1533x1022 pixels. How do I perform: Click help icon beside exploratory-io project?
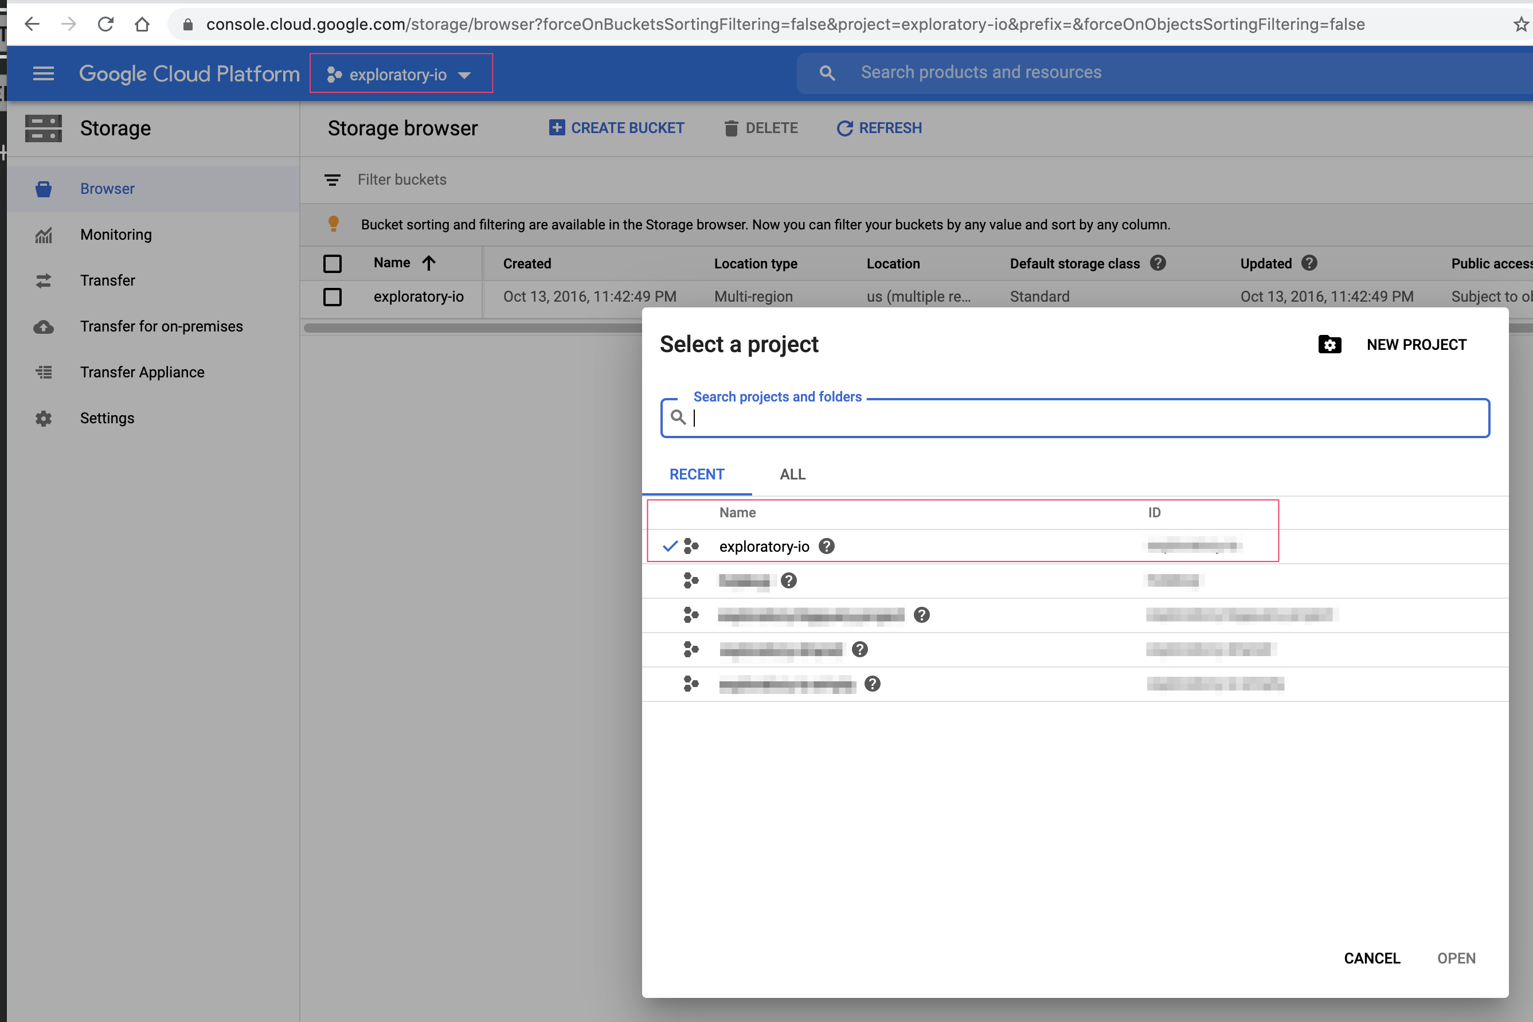tap(826, 546)
